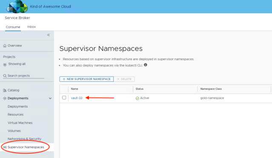Open Volumes in the sidebar
Screen dimensions: 272x158
(14, 131)
